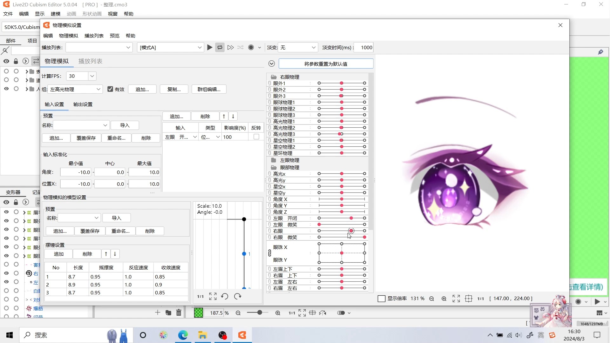Move pendulum row down arrow
Viewport: 610px width, 343px height.
tap(115, 254)
